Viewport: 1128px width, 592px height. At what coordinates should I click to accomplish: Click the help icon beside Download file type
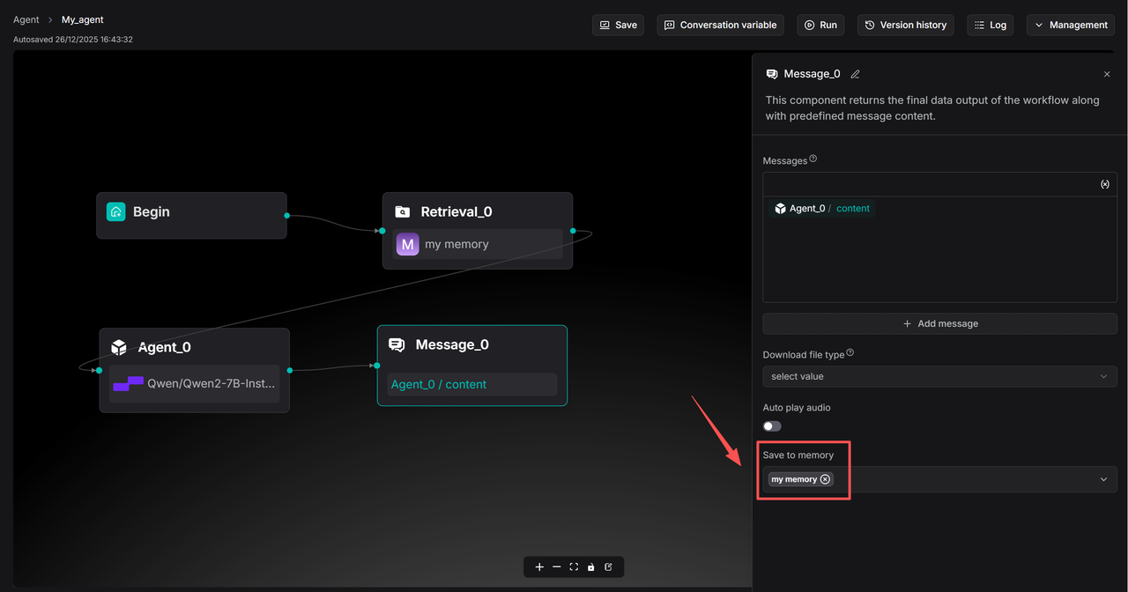point(850,353)
